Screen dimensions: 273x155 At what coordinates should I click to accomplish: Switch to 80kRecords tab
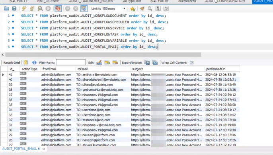tap(187, 1)
